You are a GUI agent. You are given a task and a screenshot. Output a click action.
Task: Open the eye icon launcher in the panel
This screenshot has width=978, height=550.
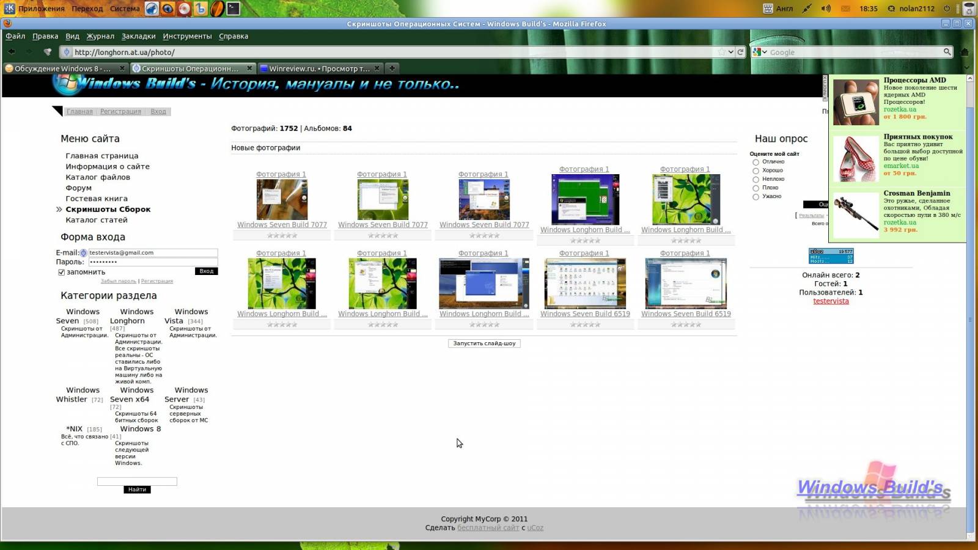167,8
